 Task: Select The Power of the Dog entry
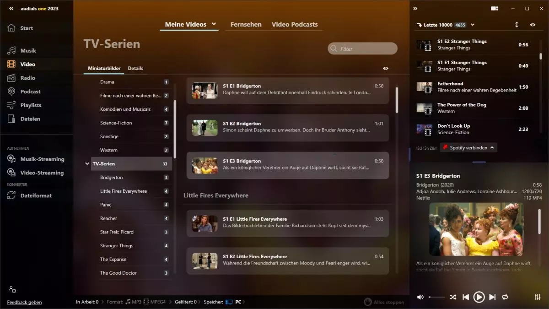474,108
